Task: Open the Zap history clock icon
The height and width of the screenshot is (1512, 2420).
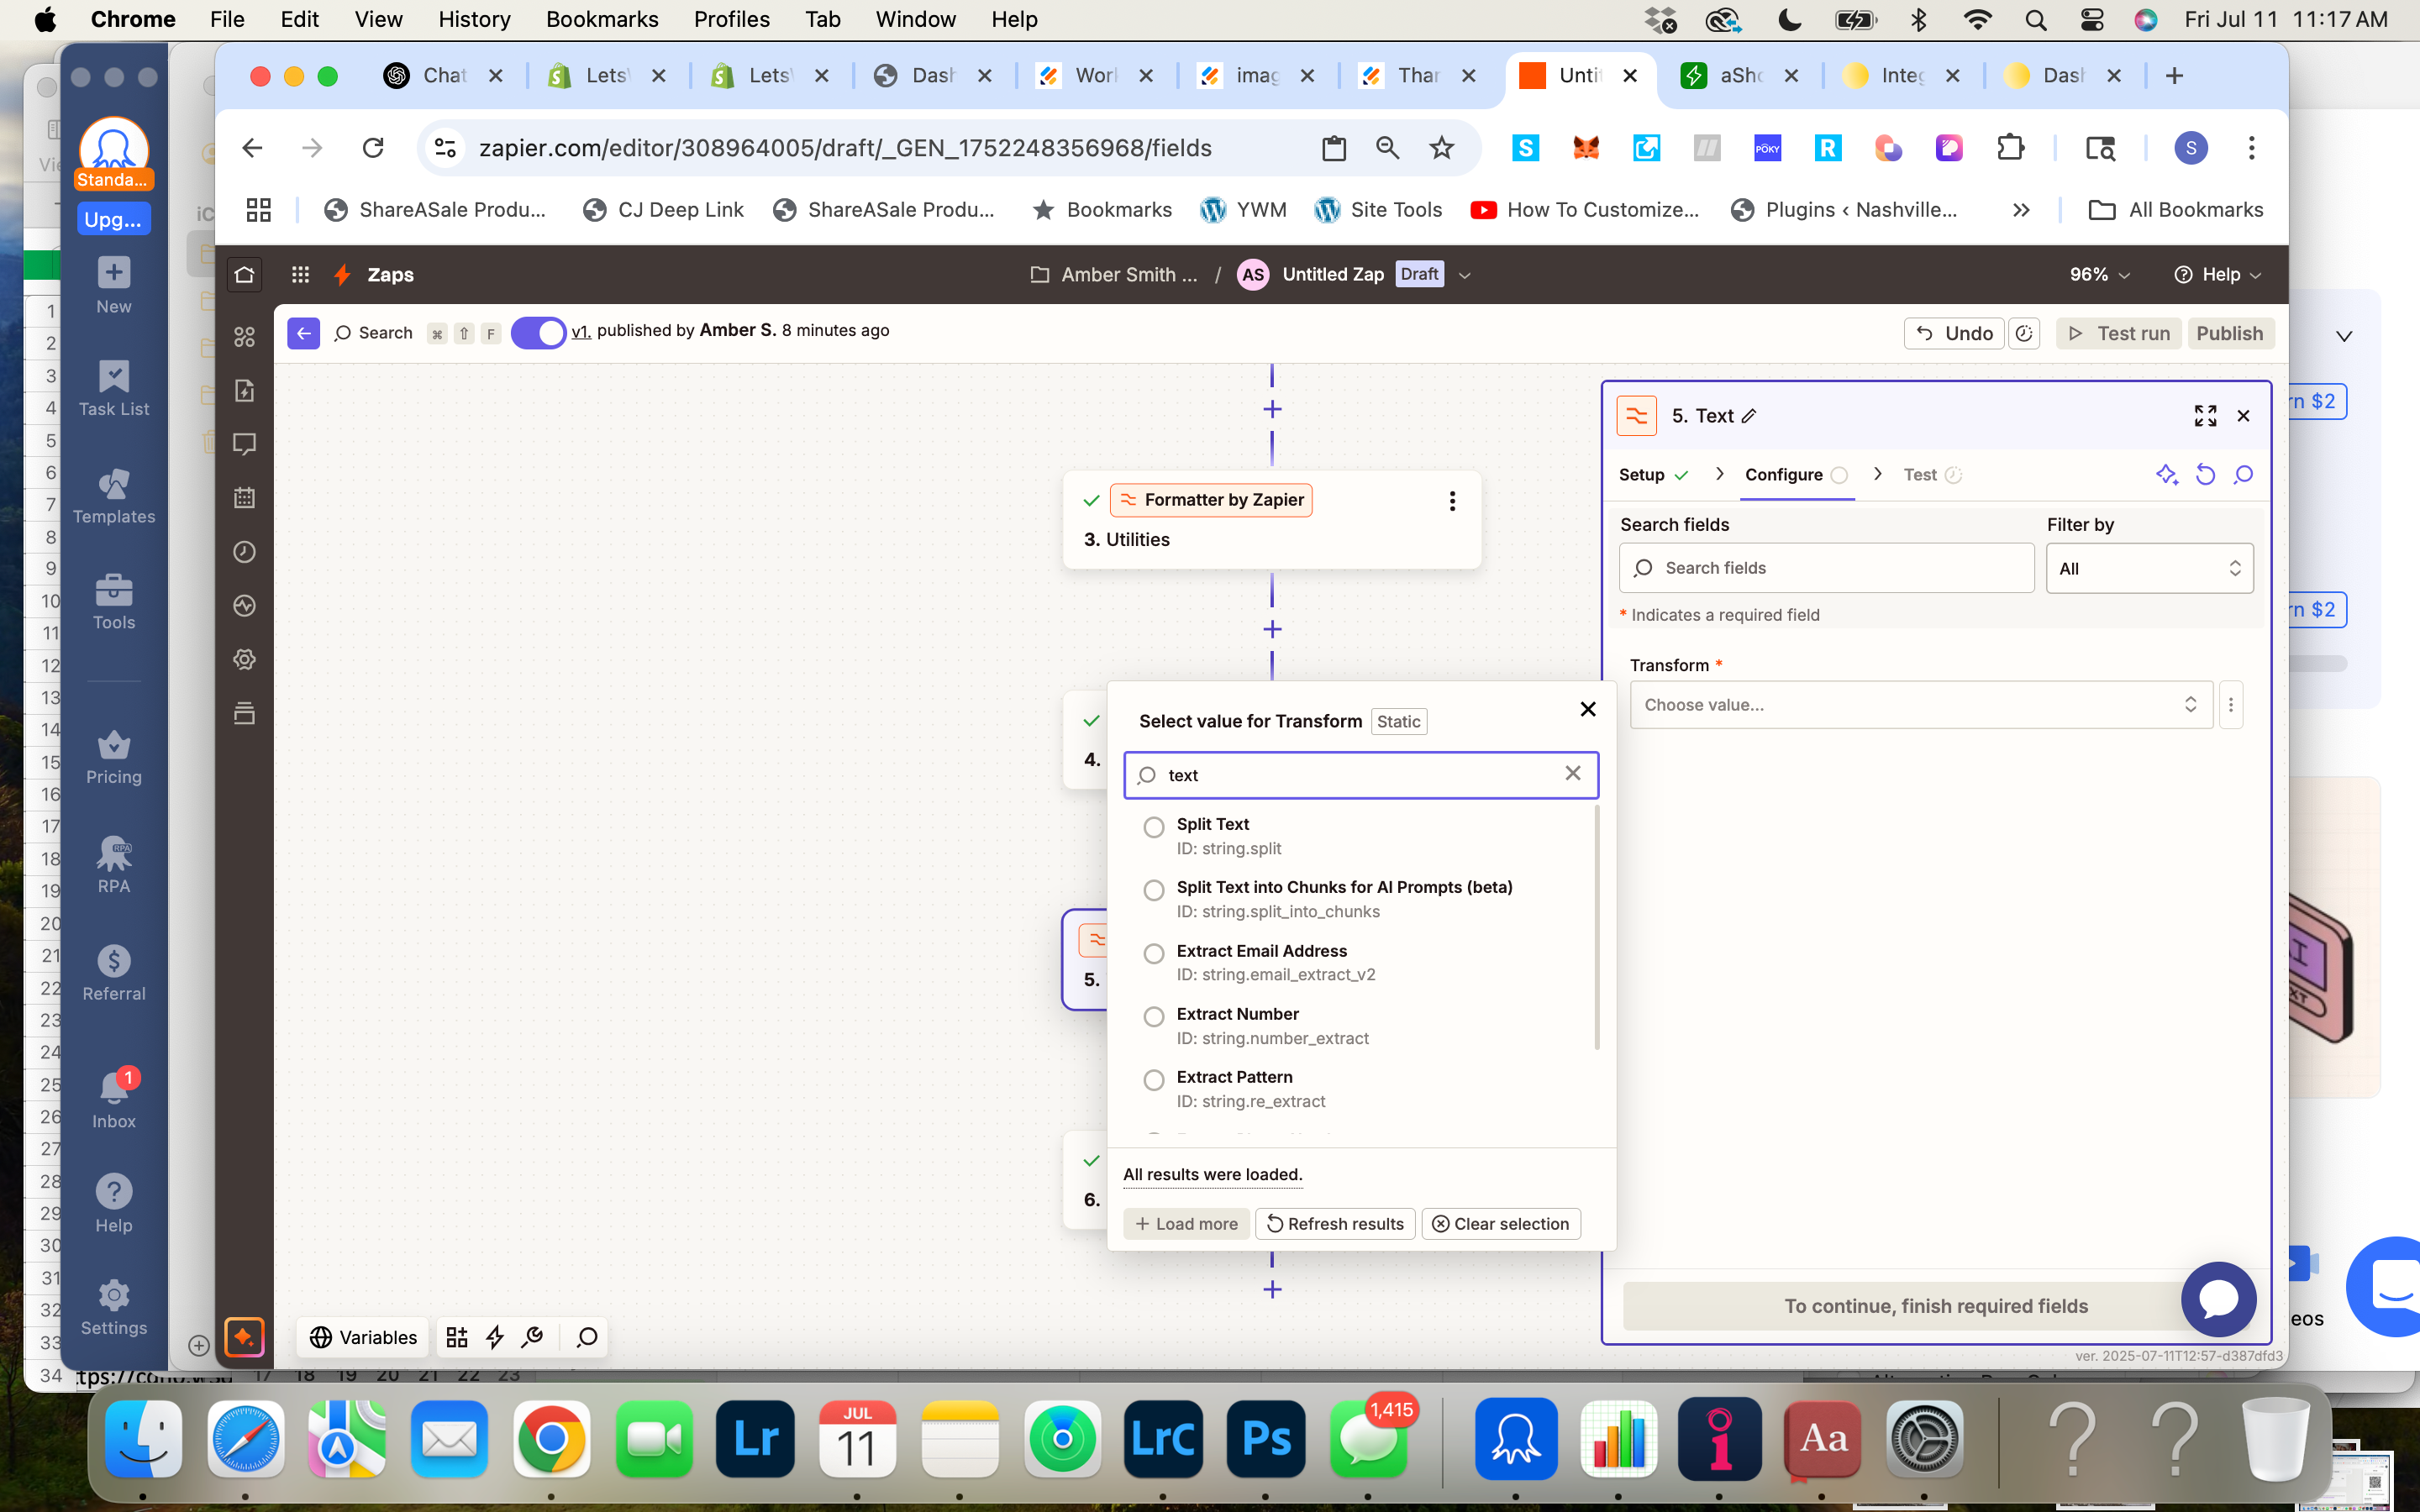Action: (x=244, y=552)
